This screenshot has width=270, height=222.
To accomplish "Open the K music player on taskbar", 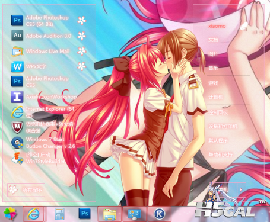I will (x=160, y=214).
